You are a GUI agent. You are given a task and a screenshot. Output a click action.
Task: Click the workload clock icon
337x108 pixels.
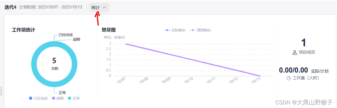click(x=289, y=78)
